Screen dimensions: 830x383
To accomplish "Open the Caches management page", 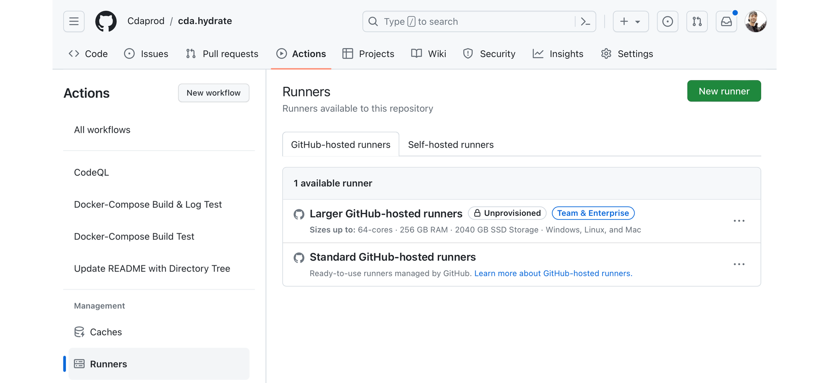I will point(106,332).
